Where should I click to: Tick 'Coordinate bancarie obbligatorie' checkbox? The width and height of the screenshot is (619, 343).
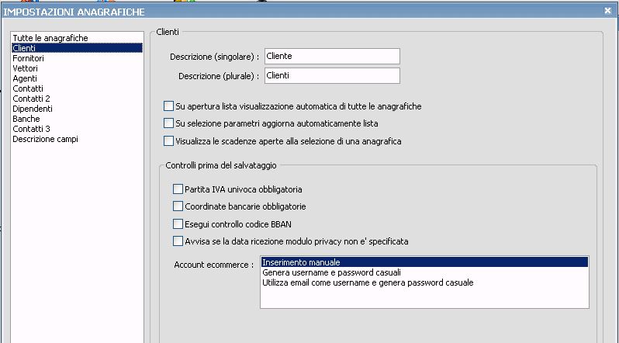point(178,206)
